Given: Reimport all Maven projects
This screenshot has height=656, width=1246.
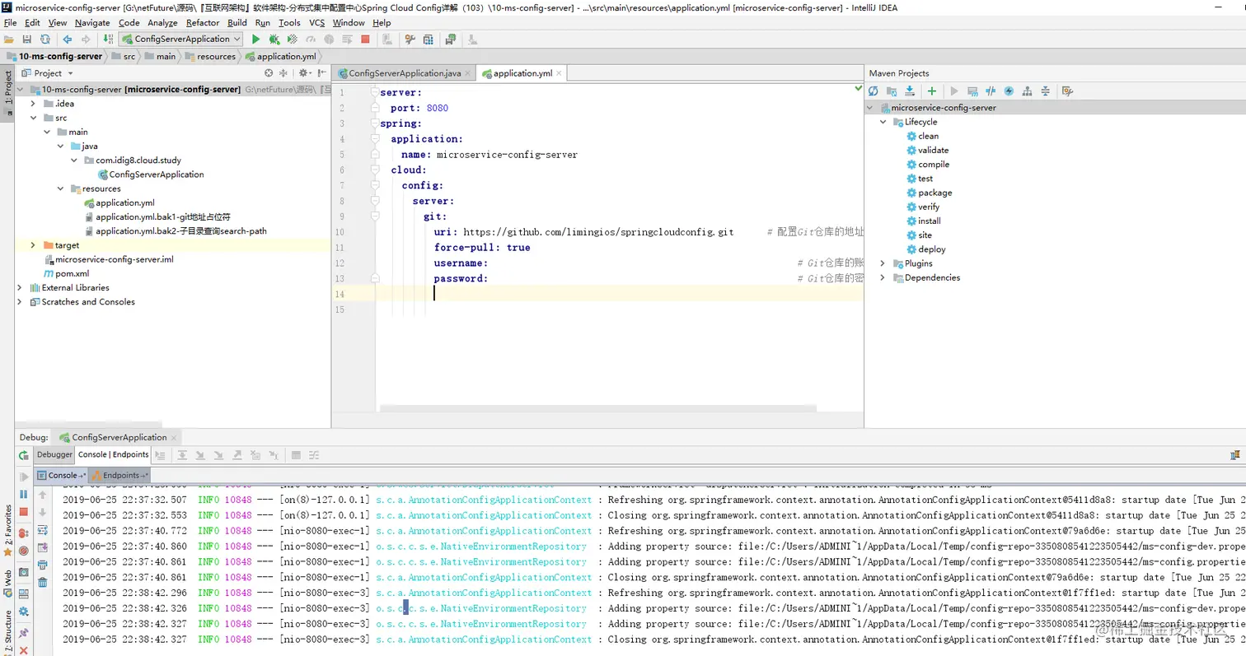Looking at the screenshot, I should tap(874, 91).
